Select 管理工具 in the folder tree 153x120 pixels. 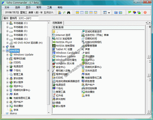18,74
